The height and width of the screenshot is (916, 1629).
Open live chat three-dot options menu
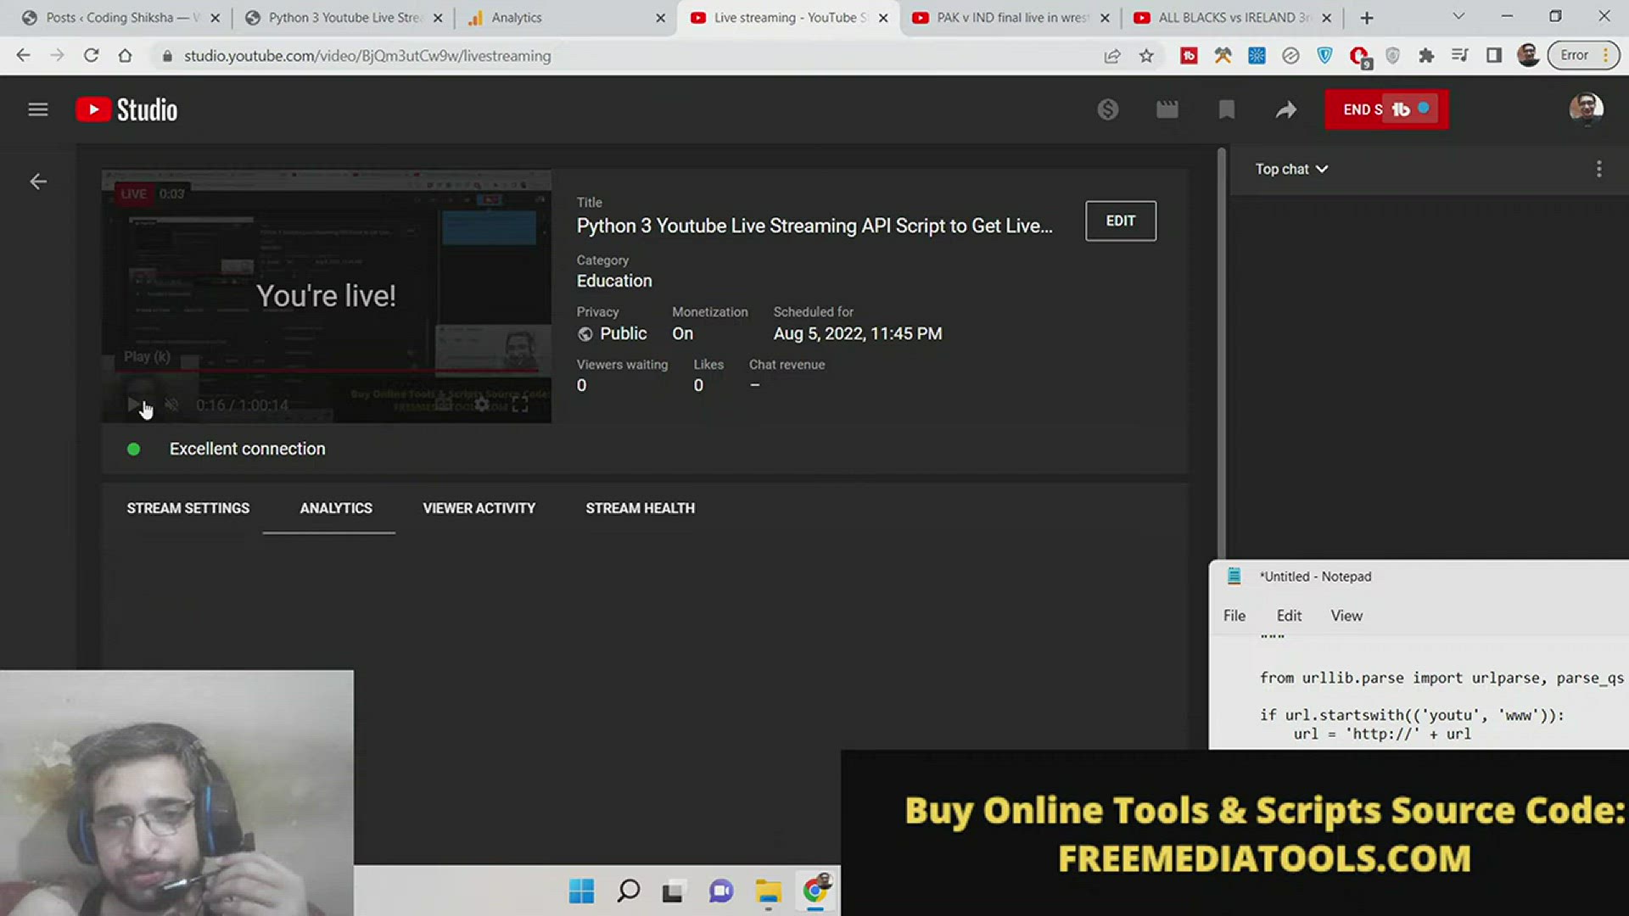coord(1598,169)
